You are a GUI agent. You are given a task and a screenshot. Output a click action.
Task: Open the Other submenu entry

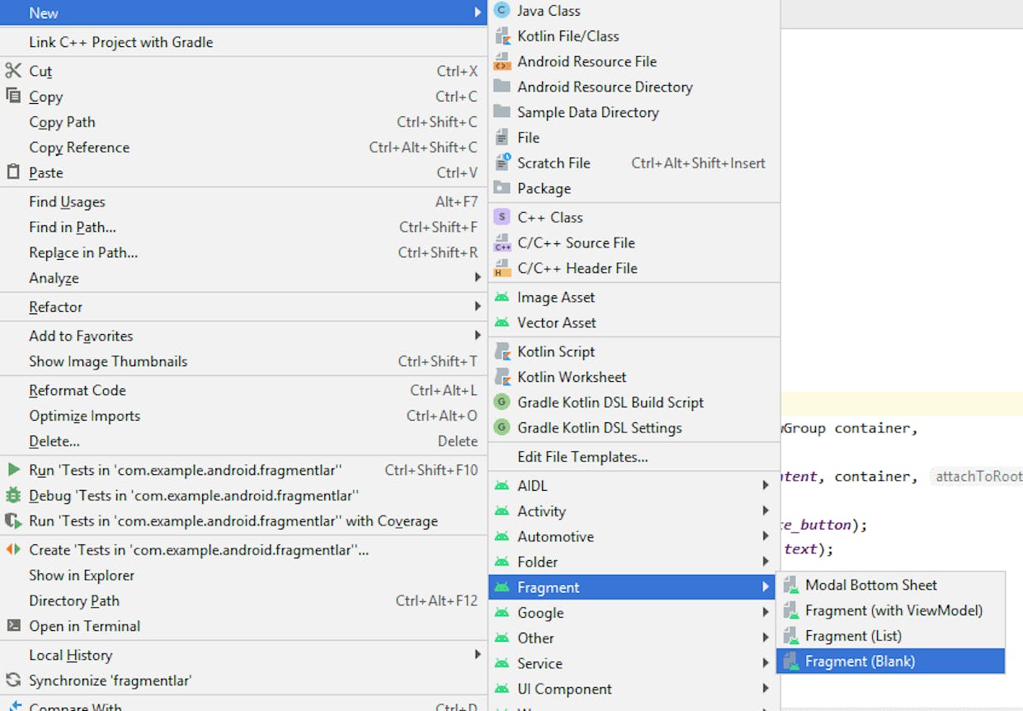click(x=634, y=638)
